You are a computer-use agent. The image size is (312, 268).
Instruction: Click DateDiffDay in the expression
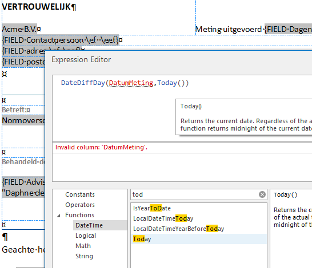click(83, 83)
